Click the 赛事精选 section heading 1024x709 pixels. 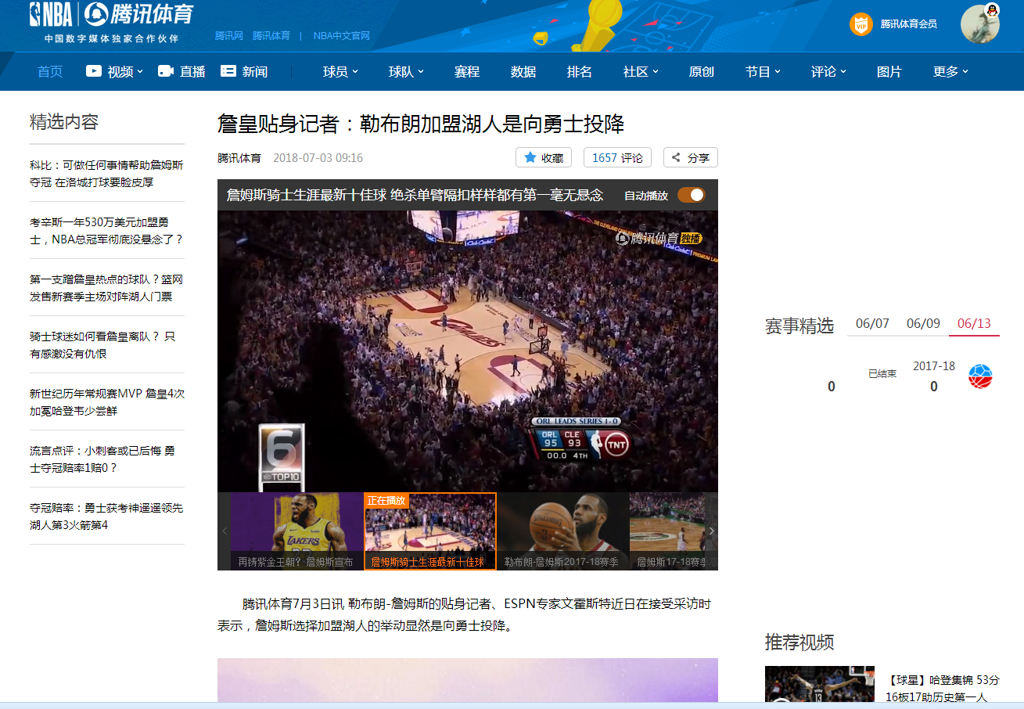pos(799,326)
